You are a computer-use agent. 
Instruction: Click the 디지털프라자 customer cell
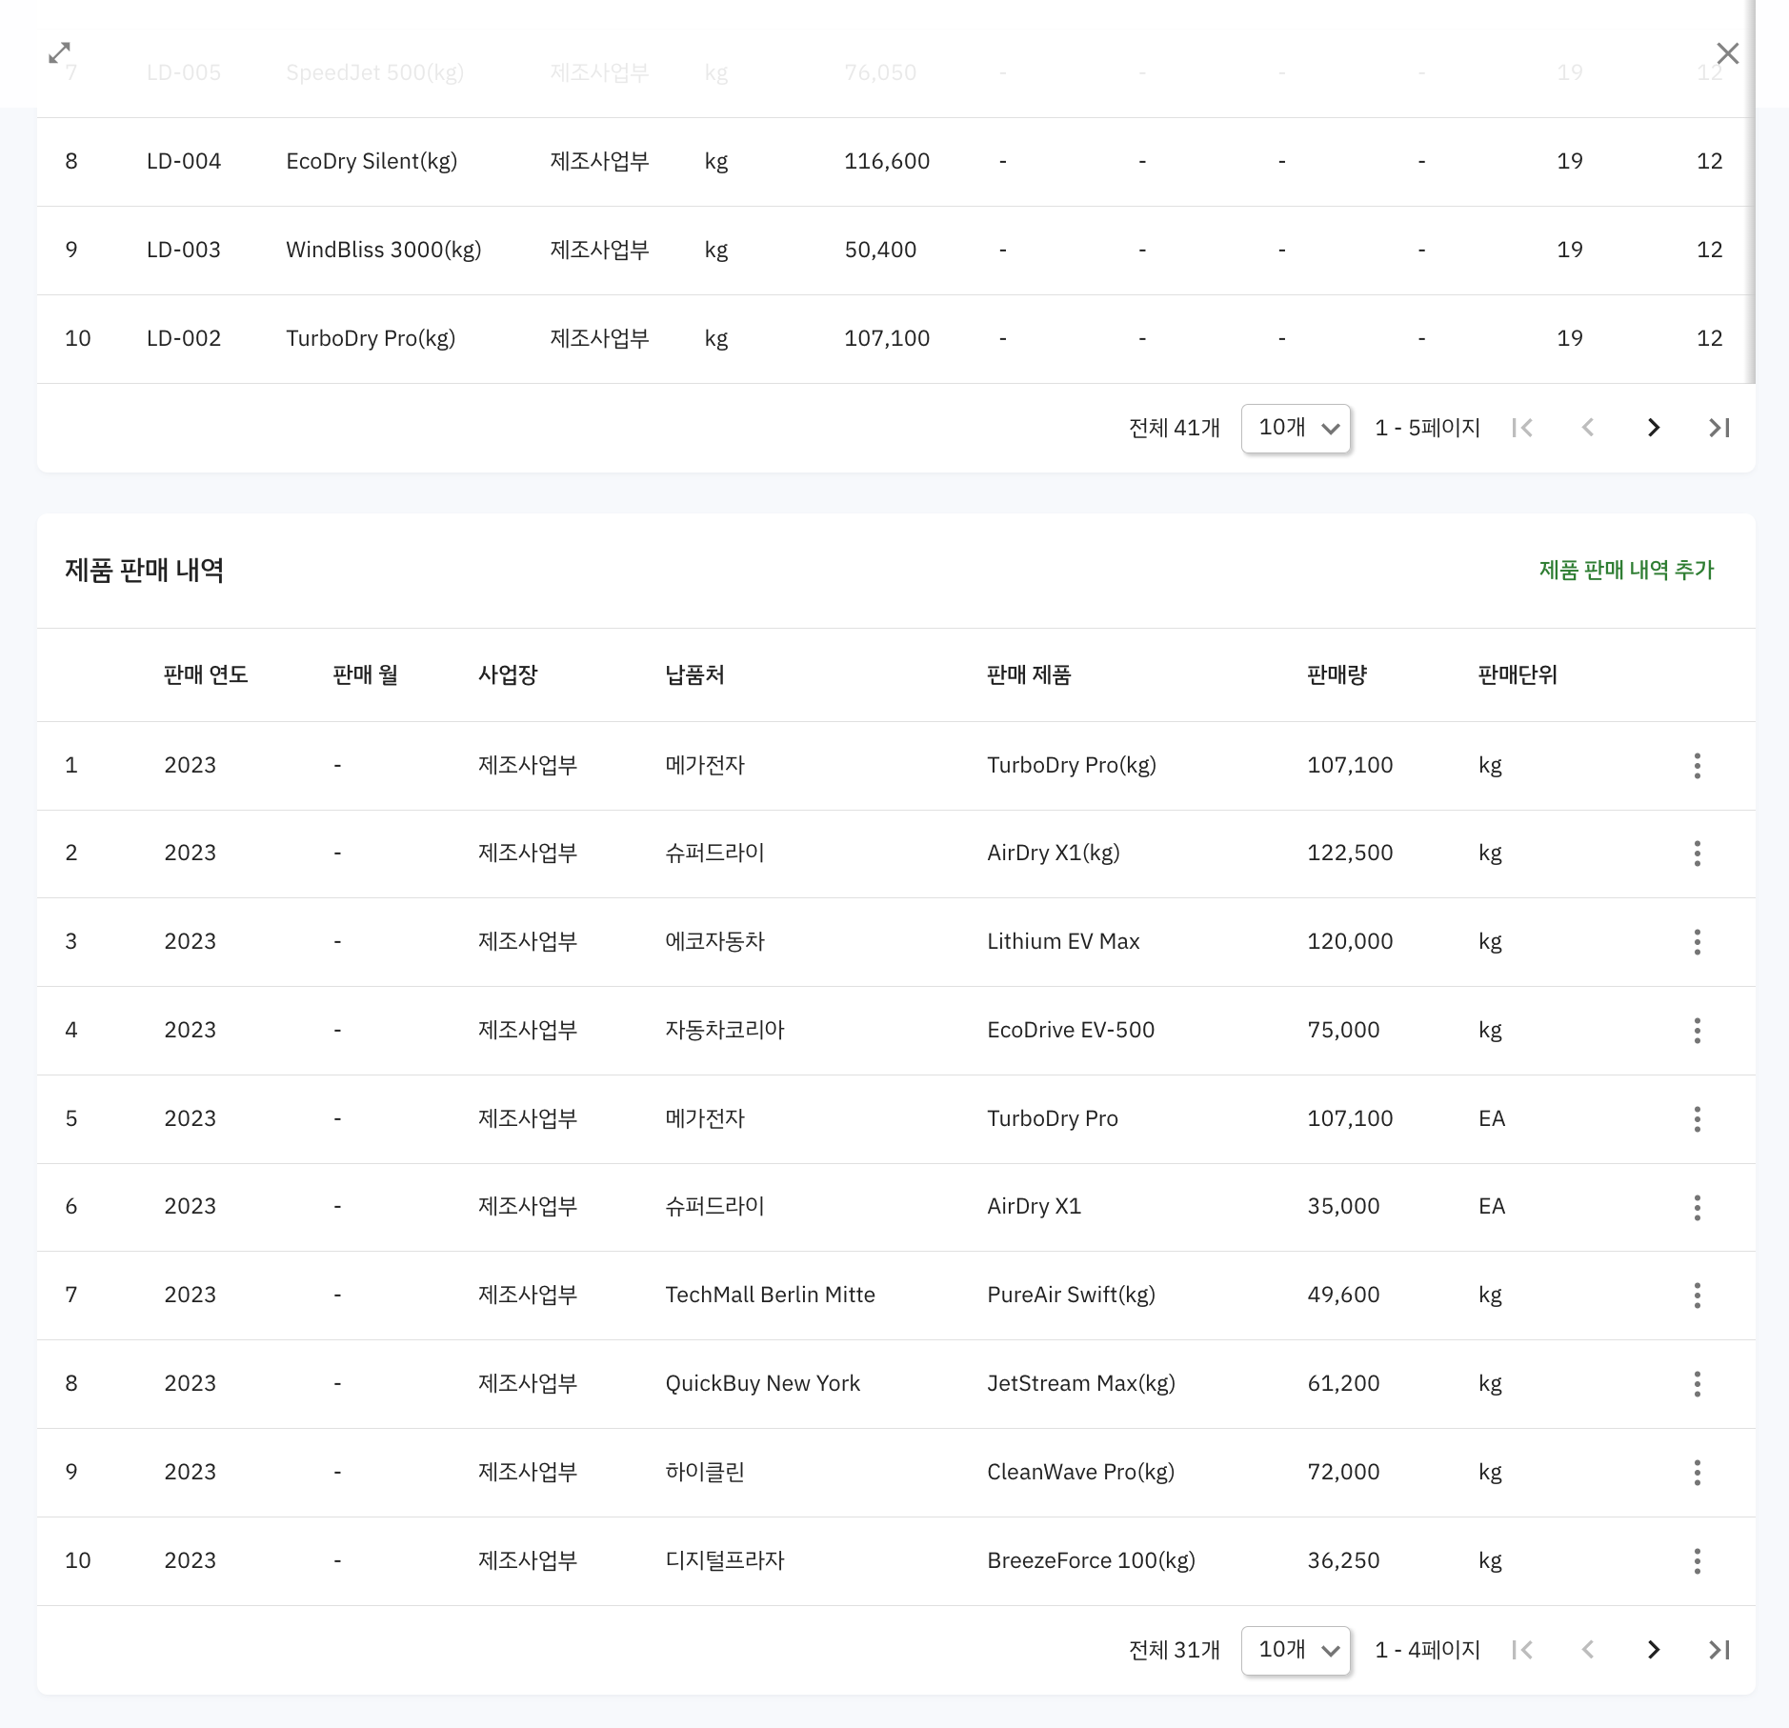pos(724,1560)
